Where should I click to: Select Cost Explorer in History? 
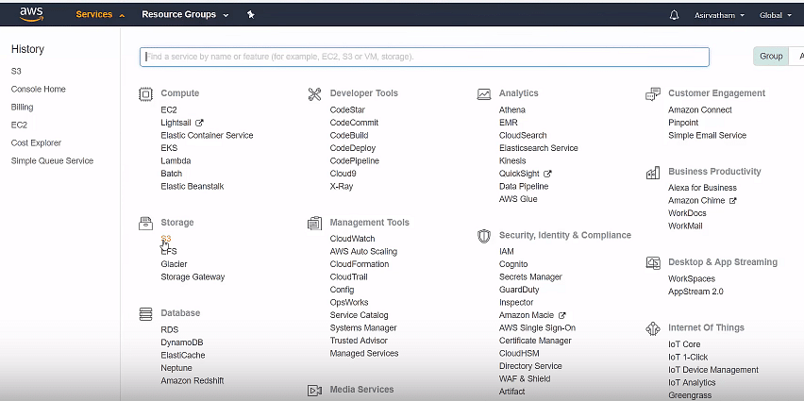[36, 142]
